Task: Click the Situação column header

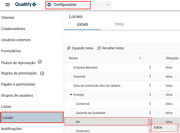Action: (172, 58)
